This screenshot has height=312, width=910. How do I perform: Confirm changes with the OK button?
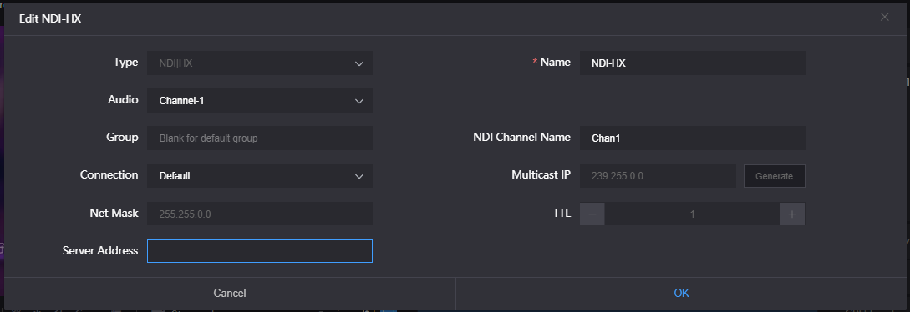(681, 294)
